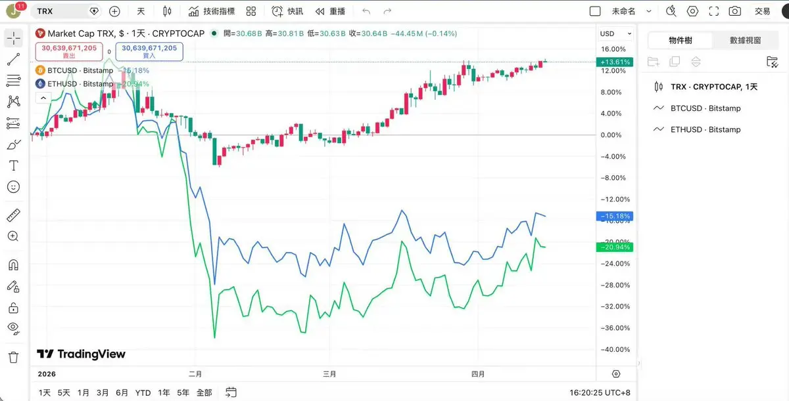The width and height of the screenshot is (789, 401).
Task: Select the trend line drawing tool
Action: pos(13,60)
